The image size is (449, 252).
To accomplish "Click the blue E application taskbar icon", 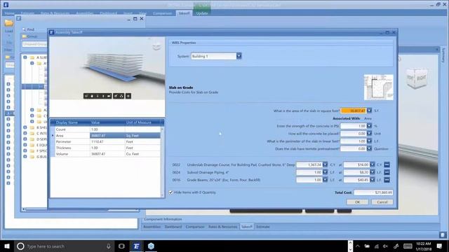I will tap(136, 246).
